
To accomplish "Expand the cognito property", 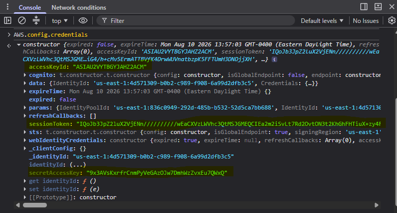I will point(25,75).
